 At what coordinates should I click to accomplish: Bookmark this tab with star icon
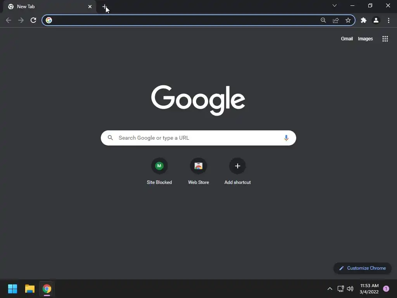348,20
